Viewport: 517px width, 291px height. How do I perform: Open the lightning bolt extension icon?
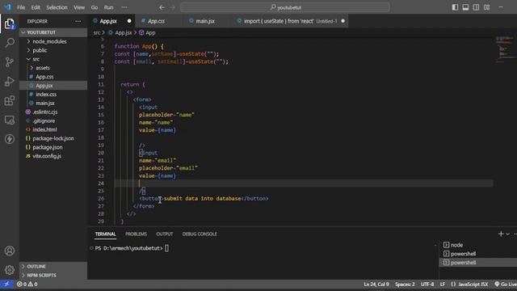10,139
